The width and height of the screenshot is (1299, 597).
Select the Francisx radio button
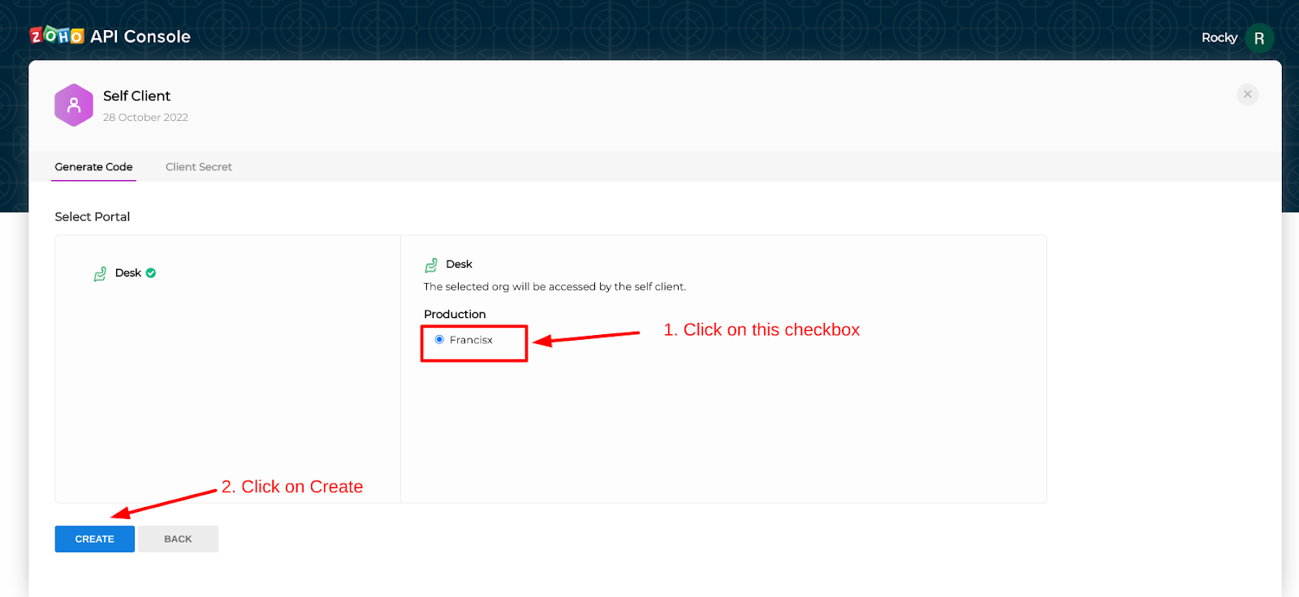tap(439, 340)
